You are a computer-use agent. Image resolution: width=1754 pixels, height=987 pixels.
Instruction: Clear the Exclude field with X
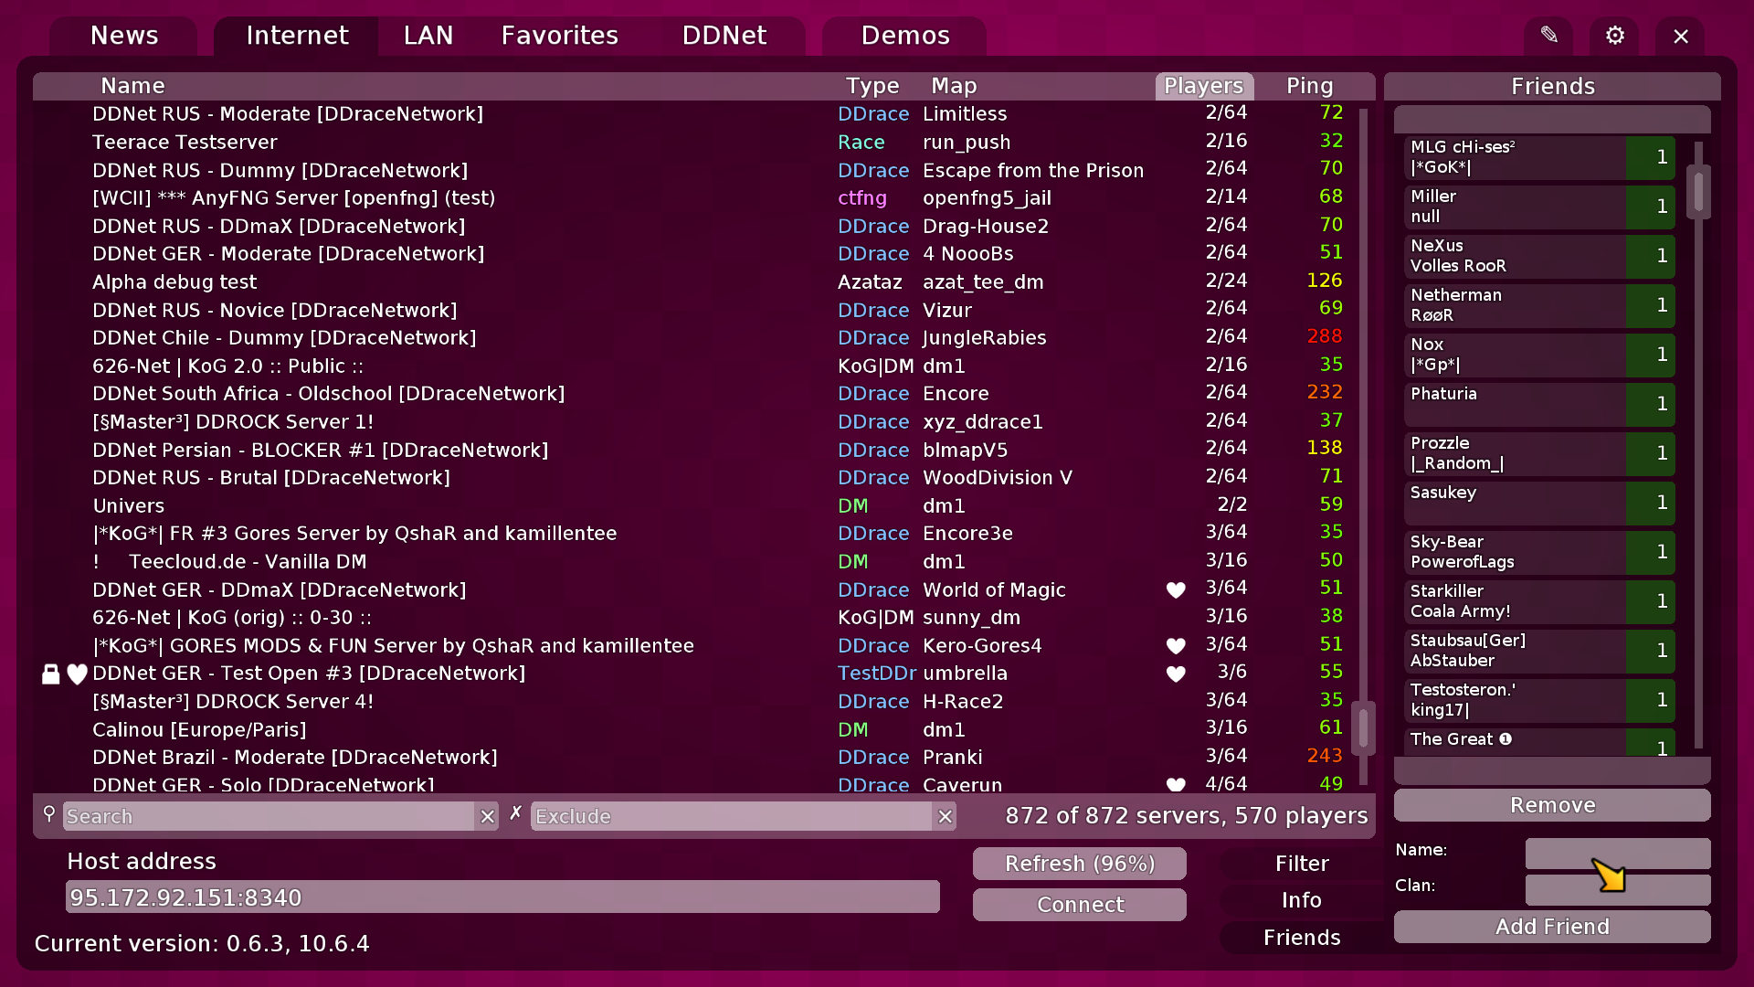(946, 816)
